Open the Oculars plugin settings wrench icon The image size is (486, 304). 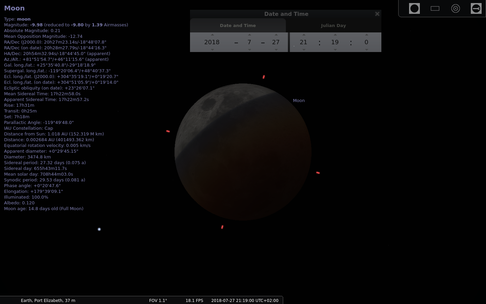point(476,8)
